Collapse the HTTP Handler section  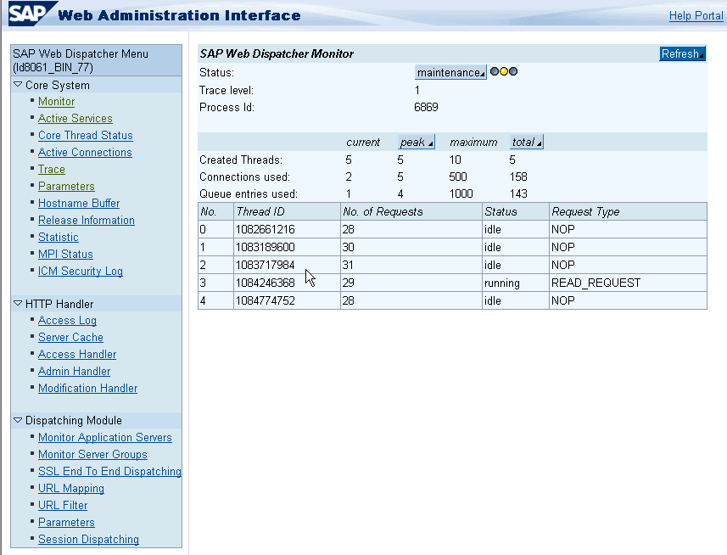pos(18,304)
